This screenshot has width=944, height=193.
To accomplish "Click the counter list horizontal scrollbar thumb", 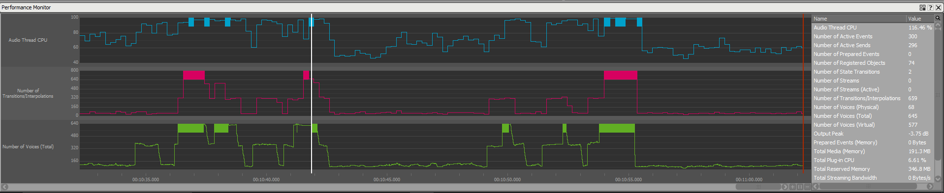I will point(868,186).
